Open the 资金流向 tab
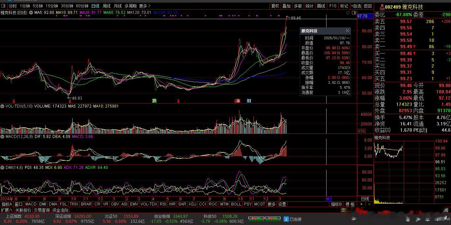 (x=60, y=210)
